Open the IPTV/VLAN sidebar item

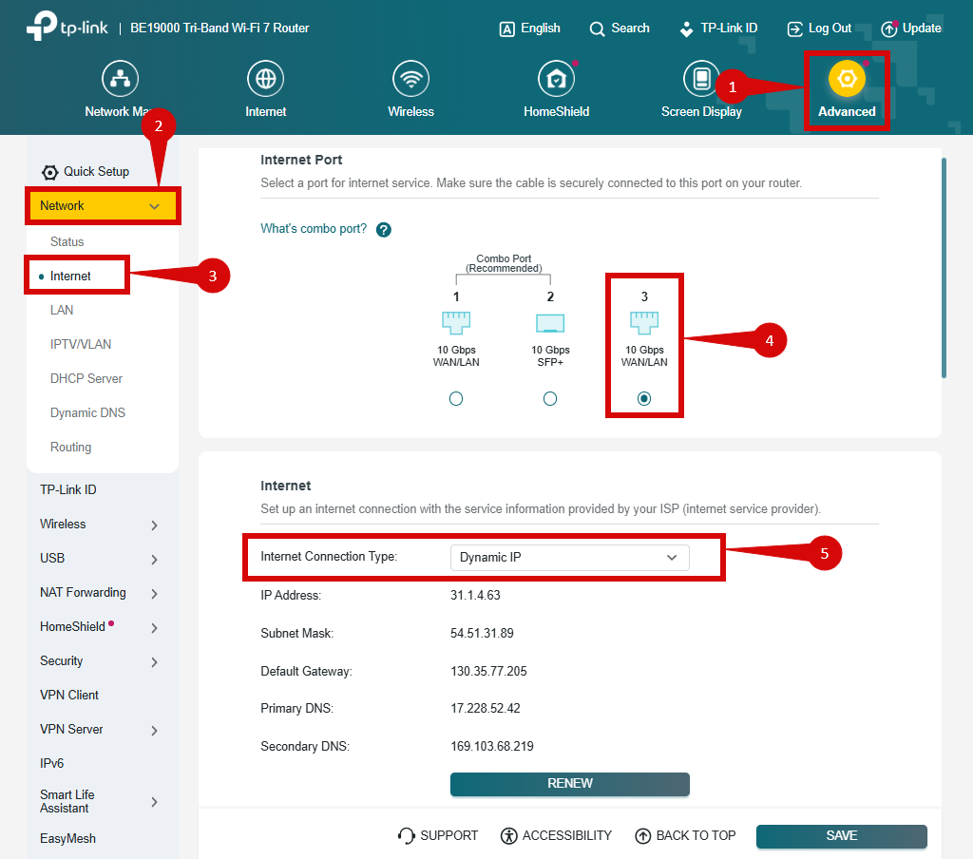click(x=81, y=344)
